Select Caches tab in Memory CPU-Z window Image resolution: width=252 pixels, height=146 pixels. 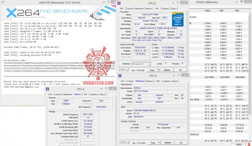58,94
